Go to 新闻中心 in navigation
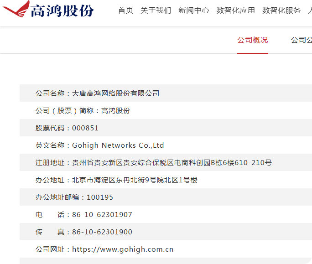This screenshot has height=264, width=312. [x=193, y=10]
